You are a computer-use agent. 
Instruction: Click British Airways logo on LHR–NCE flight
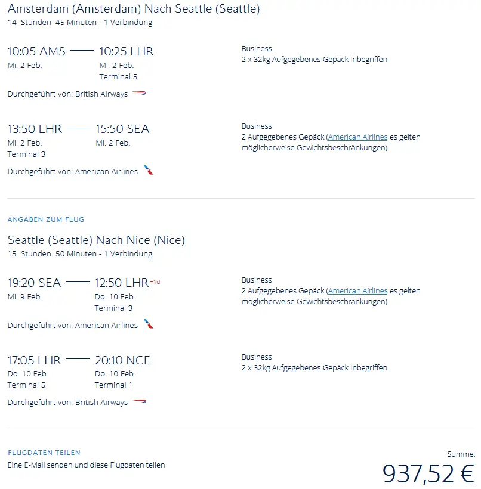(x=139, y=402)
